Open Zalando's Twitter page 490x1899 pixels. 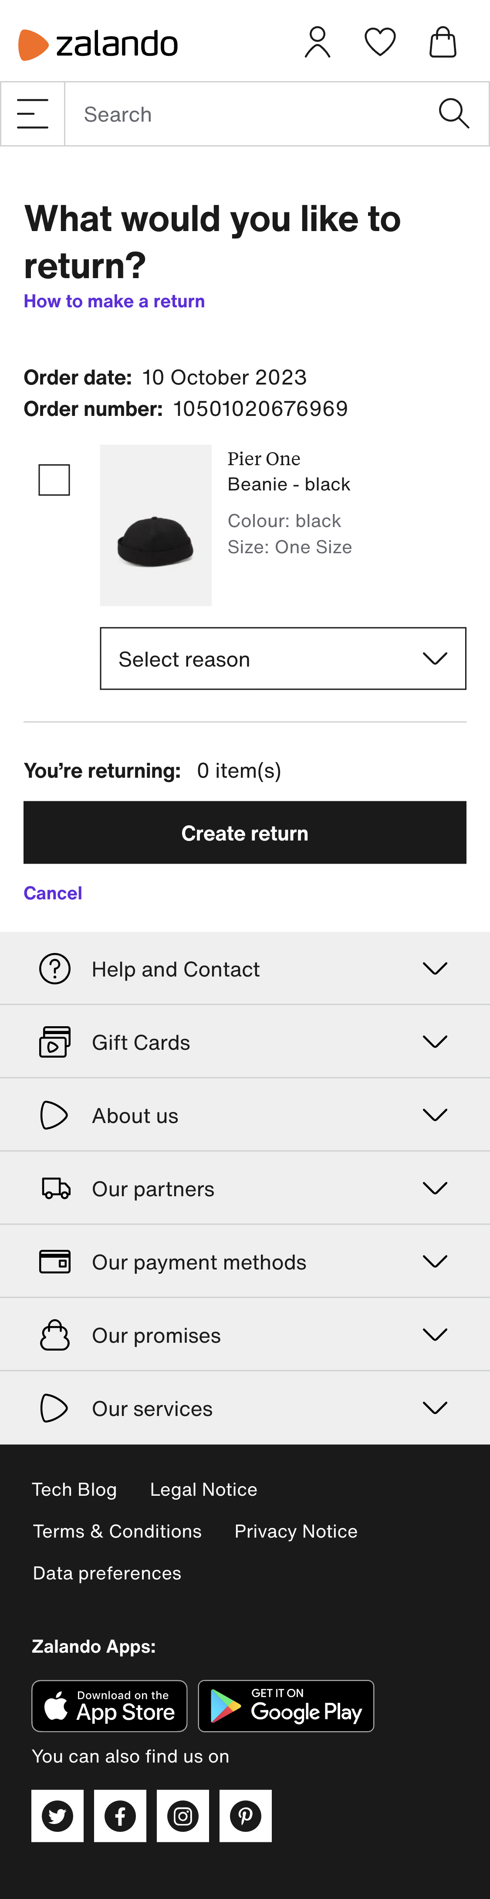coord(57,1815)
